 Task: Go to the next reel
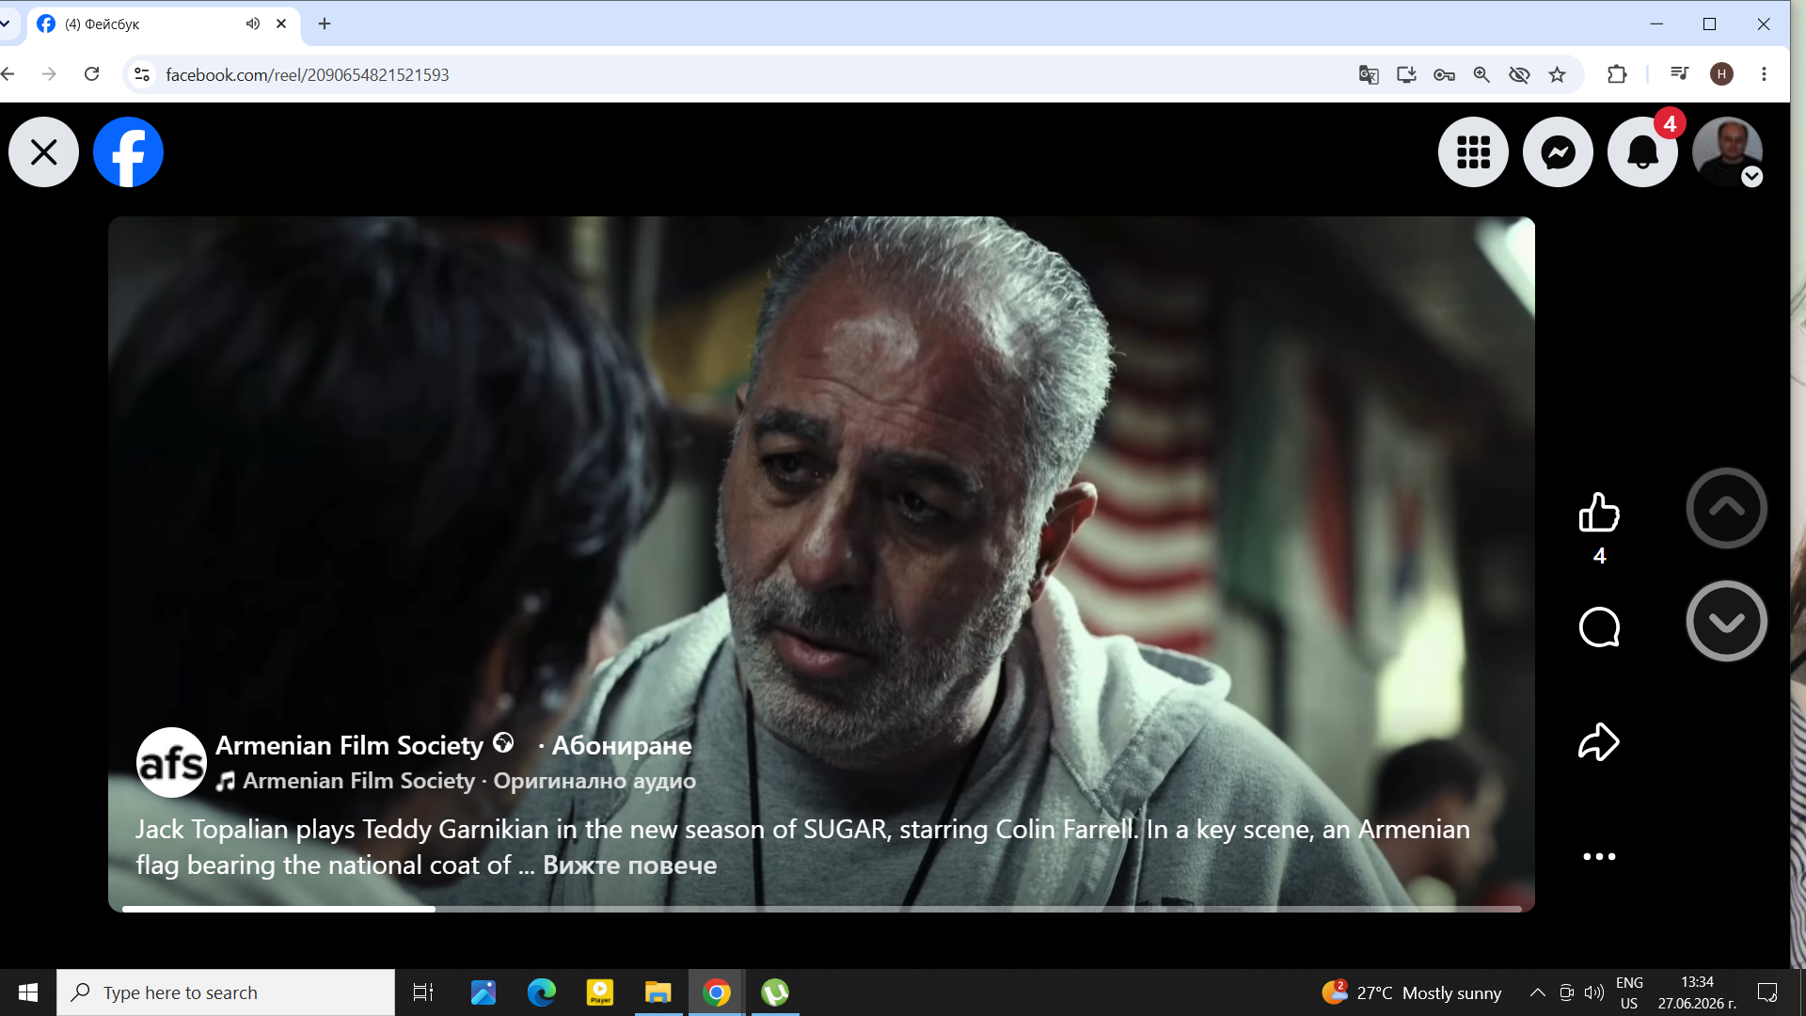click(x=1726, y=621)
